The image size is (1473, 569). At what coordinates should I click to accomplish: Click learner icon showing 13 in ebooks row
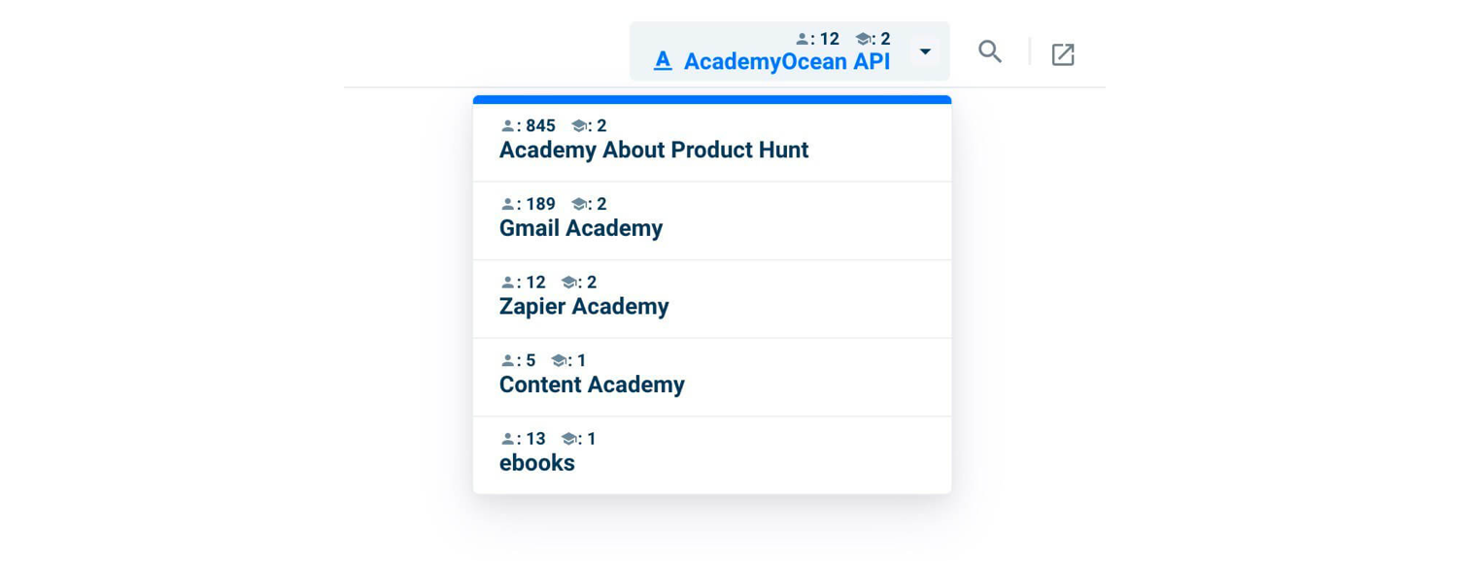pos(507,439)
